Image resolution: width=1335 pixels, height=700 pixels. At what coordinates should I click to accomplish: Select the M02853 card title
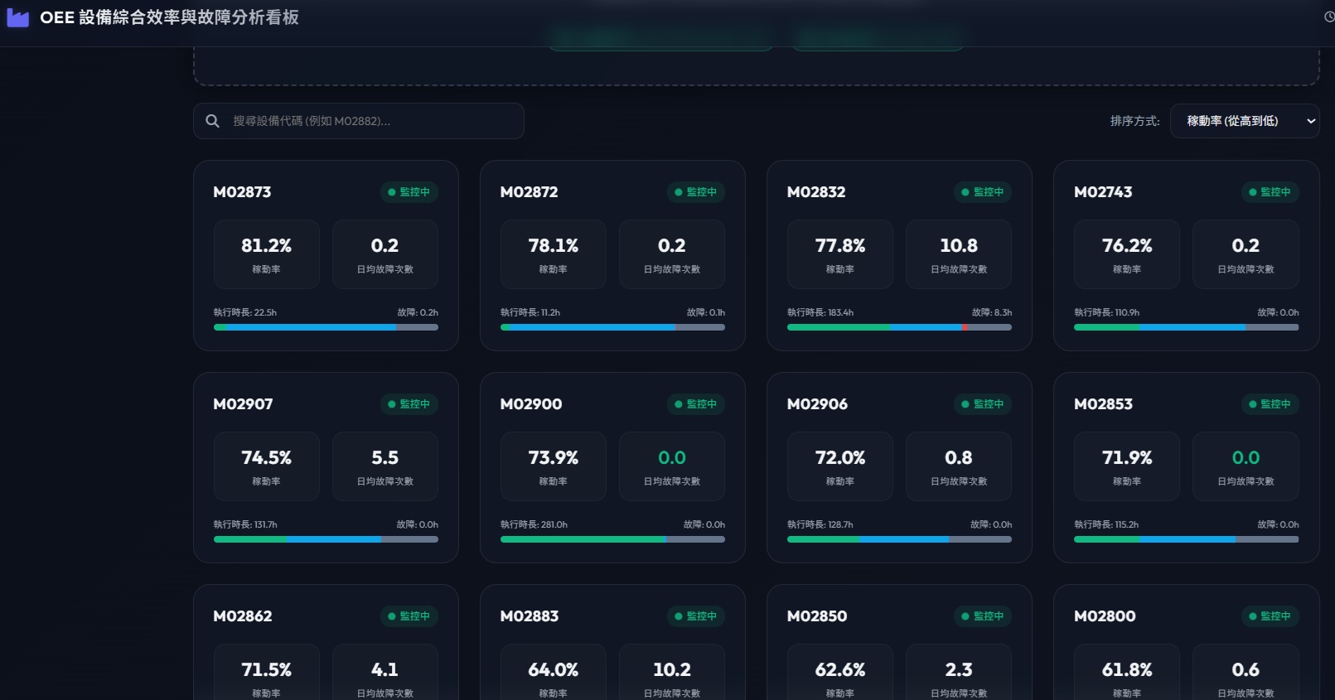1103,404
